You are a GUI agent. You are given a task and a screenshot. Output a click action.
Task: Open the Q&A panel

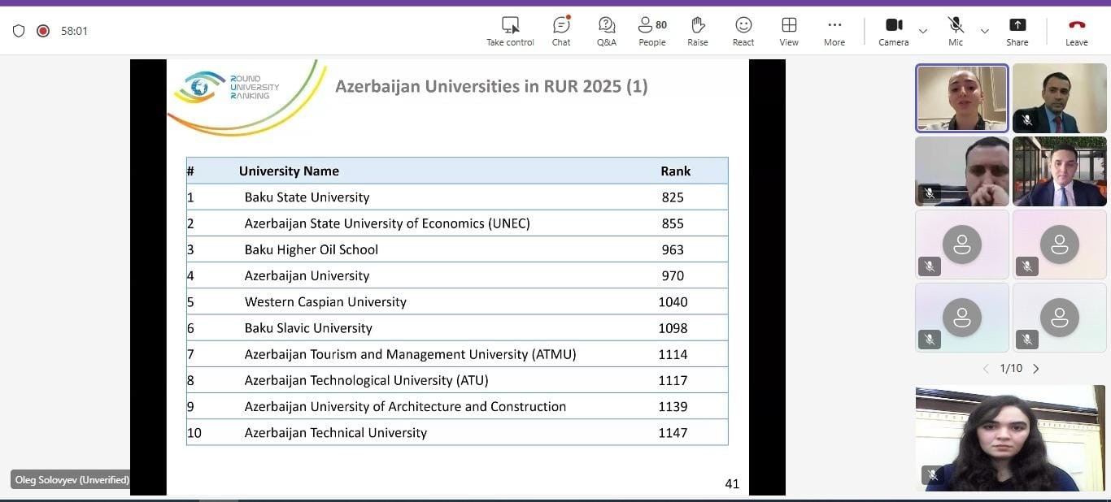pyautogui.click(x=606, y=25)
